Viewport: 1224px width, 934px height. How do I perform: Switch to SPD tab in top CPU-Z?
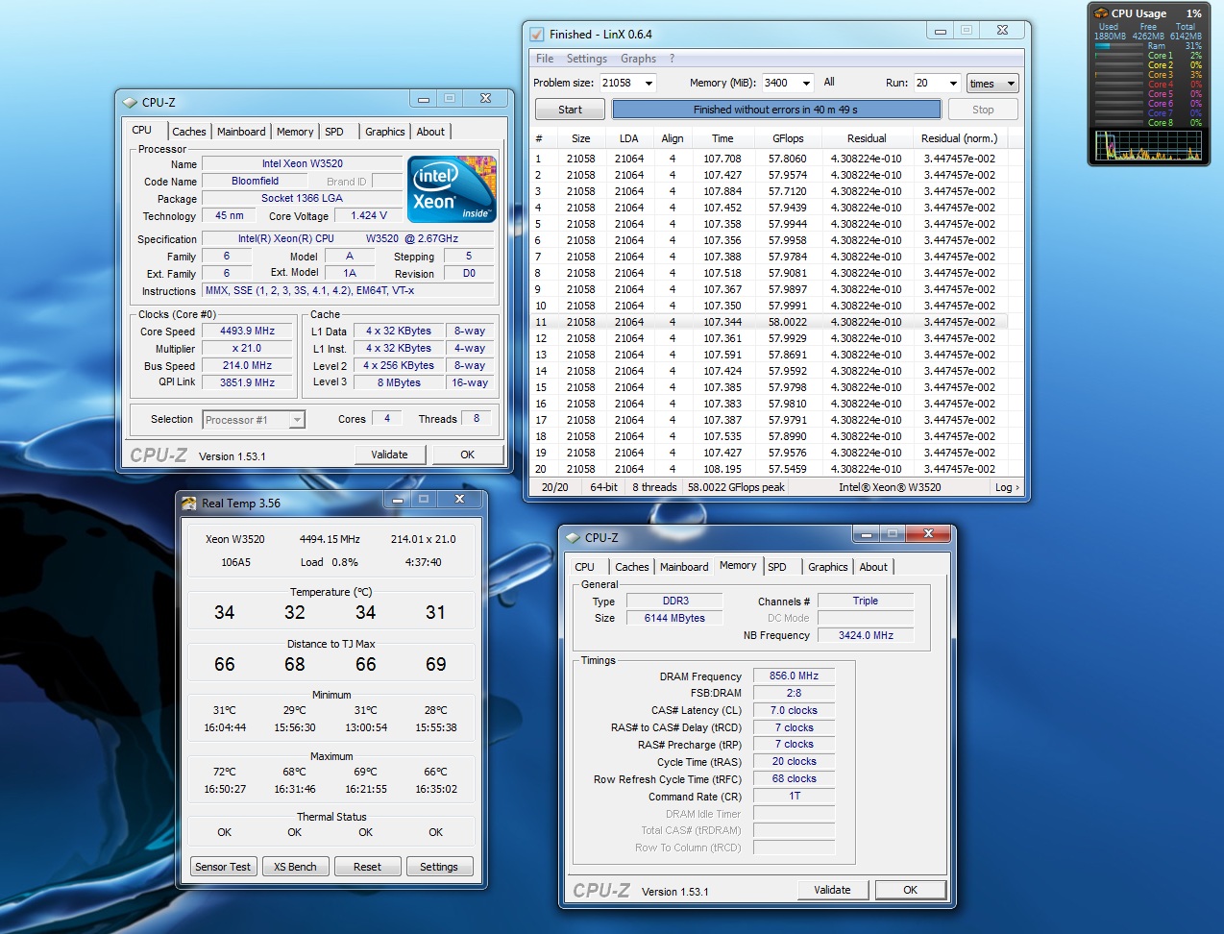[334, 132]
